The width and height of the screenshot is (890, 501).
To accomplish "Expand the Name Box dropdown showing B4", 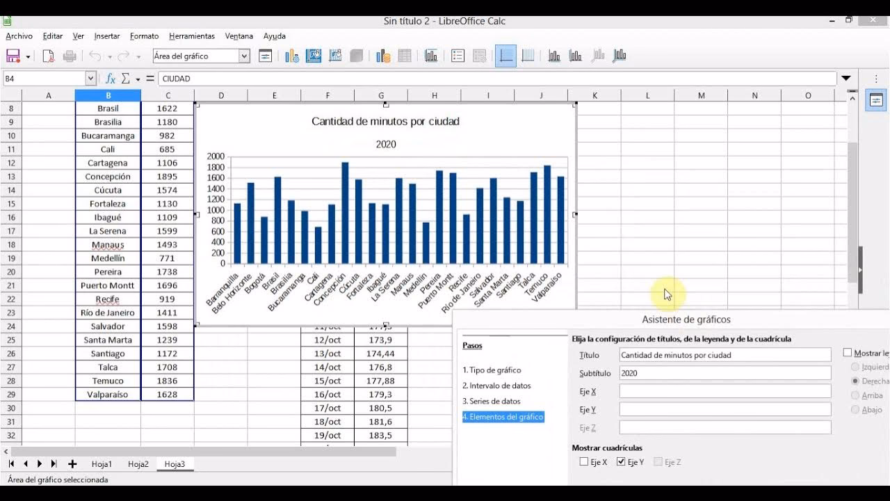I will click(90, 79).
